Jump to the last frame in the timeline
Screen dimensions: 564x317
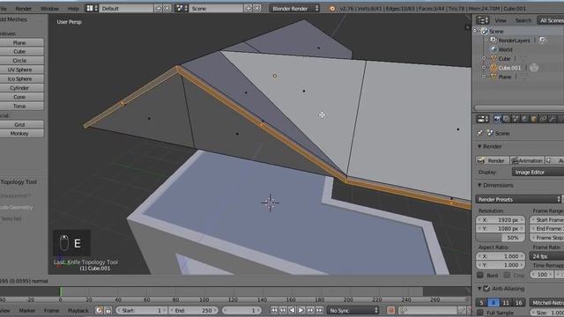319,310
